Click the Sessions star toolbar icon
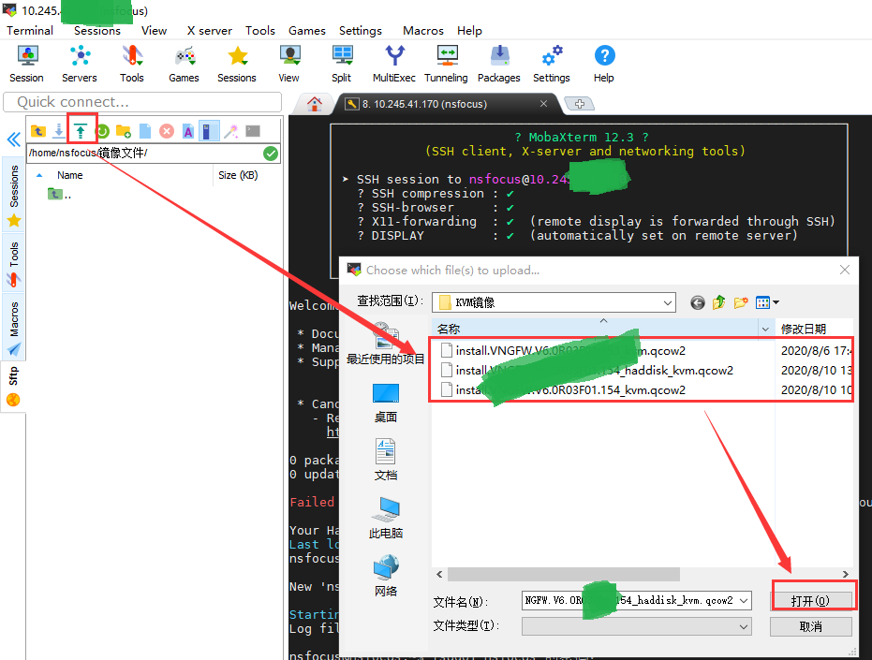Screen dimensions: 872x660 [237, 64]
